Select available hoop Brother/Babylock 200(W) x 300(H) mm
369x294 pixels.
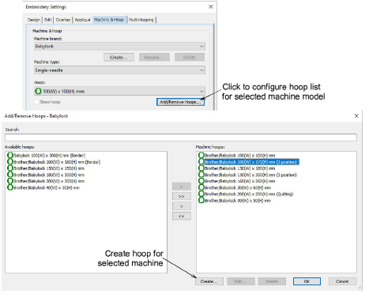point(49,181)
